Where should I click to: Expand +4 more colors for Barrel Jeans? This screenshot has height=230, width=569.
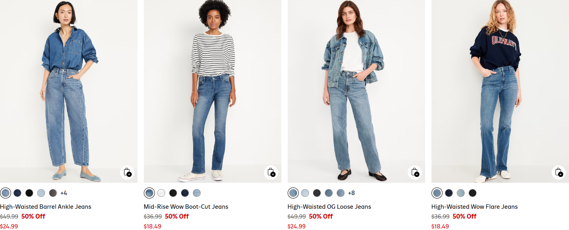click(x=64, y=193)
